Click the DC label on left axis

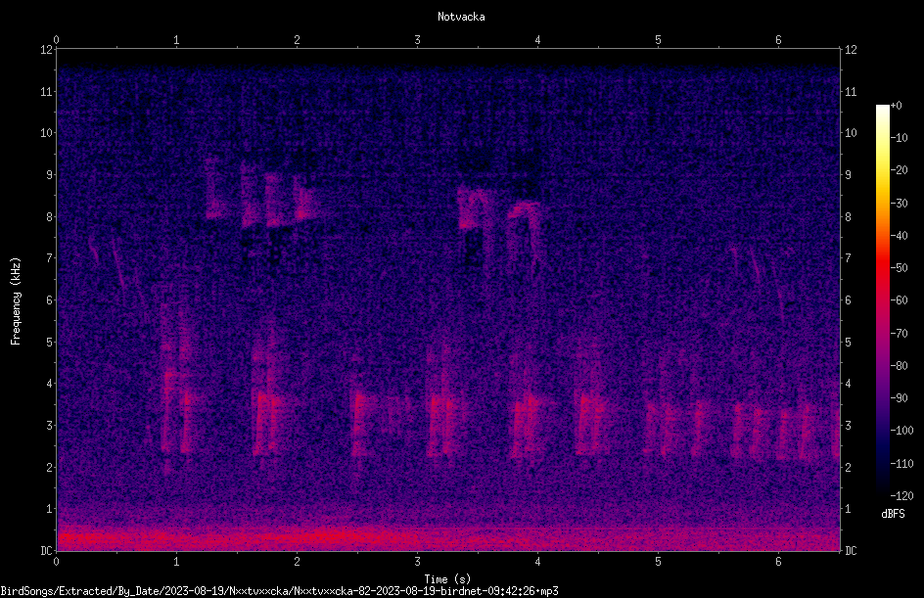(x=47, y=551)
